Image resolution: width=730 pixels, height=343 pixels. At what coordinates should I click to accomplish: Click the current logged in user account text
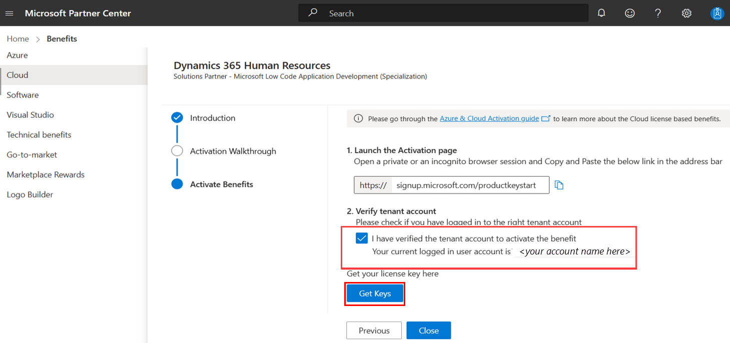[x=441, y=251]
